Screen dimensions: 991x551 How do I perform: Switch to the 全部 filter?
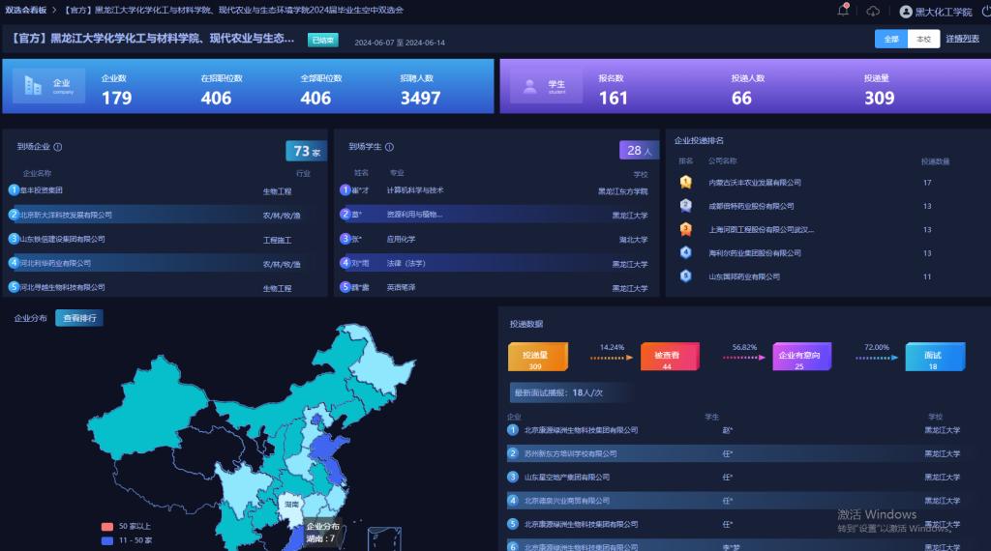[891, 39]
